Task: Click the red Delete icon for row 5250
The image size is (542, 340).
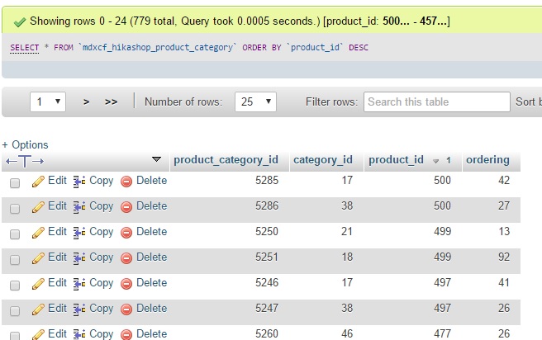Action: (126, 233)
